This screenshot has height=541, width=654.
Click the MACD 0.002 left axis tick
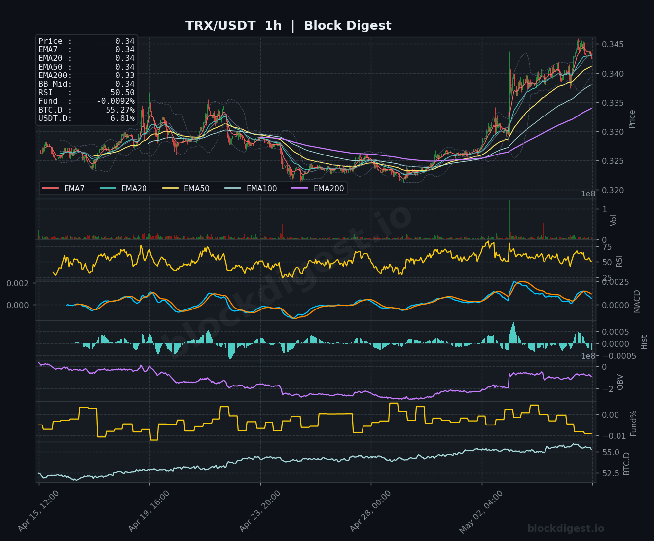tap(18, 283)
